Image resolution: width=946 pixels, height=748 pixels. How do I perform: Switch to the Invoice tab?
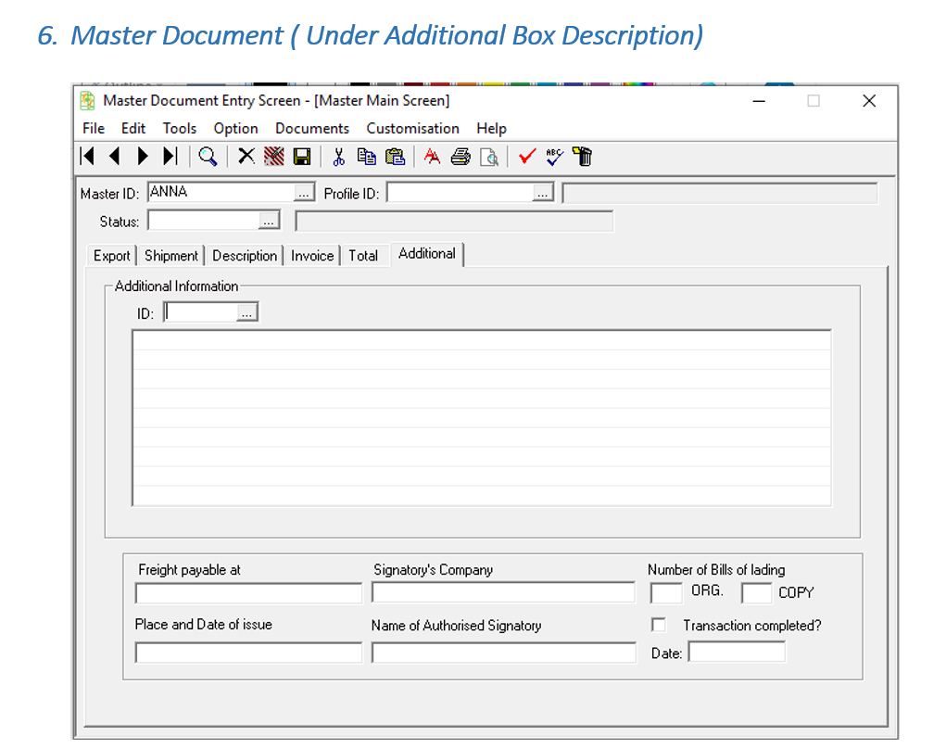click(312, 256)
